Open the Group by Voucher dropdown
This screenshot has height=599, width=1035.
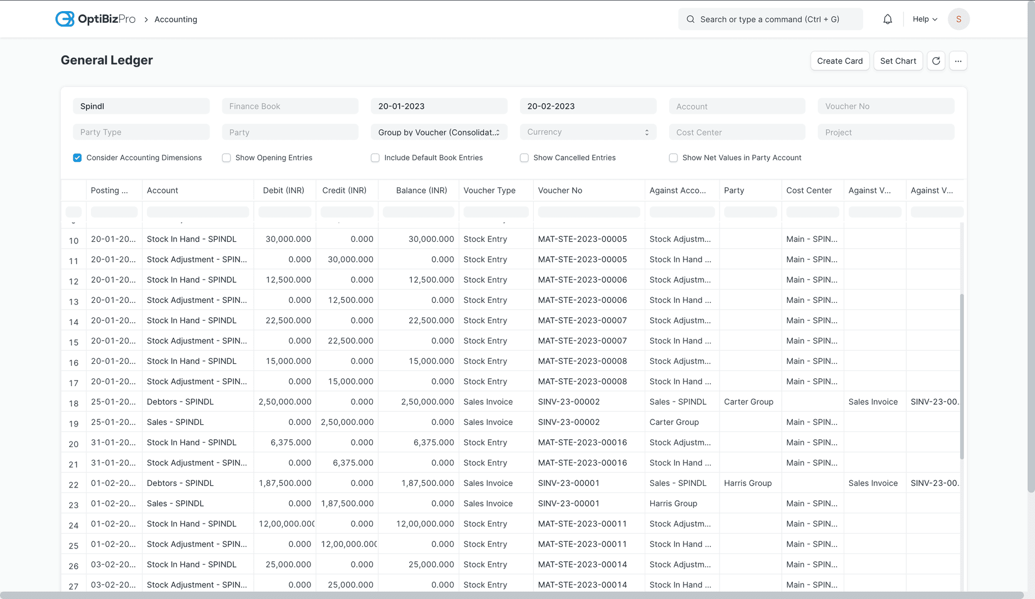439,132
